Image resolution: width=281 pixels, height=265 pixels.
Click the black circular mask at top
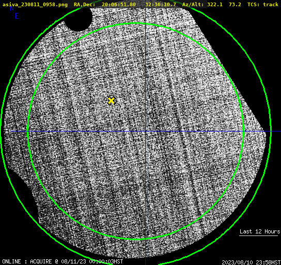(x=78, y=19)
